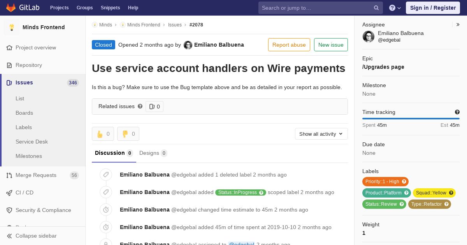Viewport: 467px width, 245px height.
Task: Open Milestones in sidebar
Action: pyautogui.click(x=29, y=156)
